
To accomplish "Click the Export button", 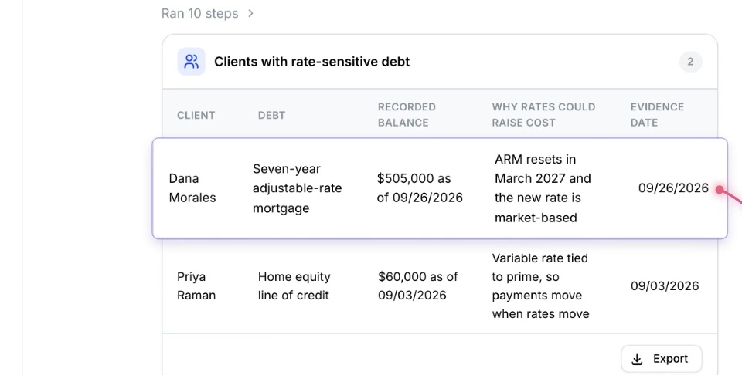I will (x=662, y=359).
